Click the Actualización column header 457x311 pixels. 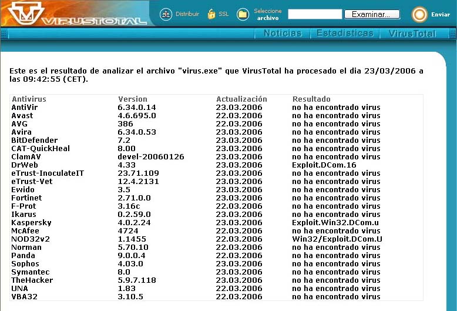[x=241, y=99]
